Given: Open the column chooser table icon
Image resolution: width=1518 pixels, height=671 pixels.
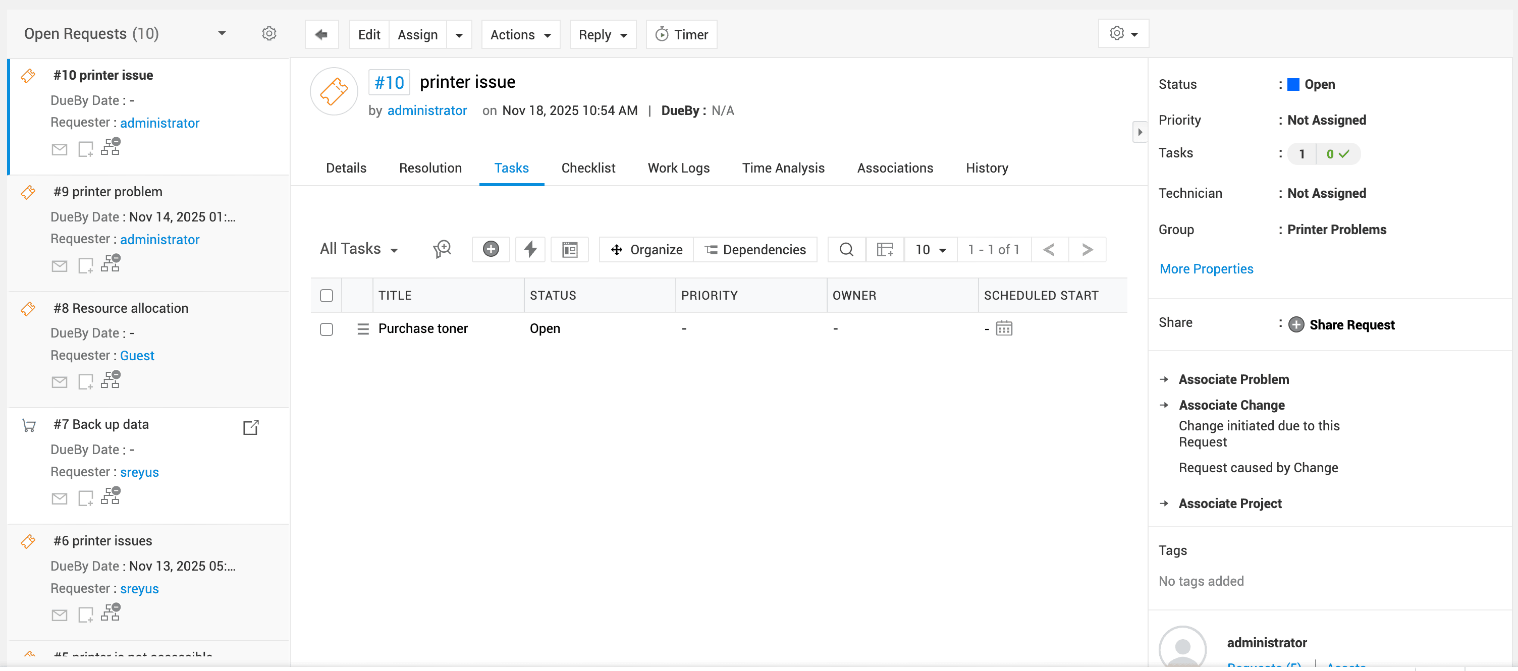Looking at the screenshot, I should [x=885, y=249].
